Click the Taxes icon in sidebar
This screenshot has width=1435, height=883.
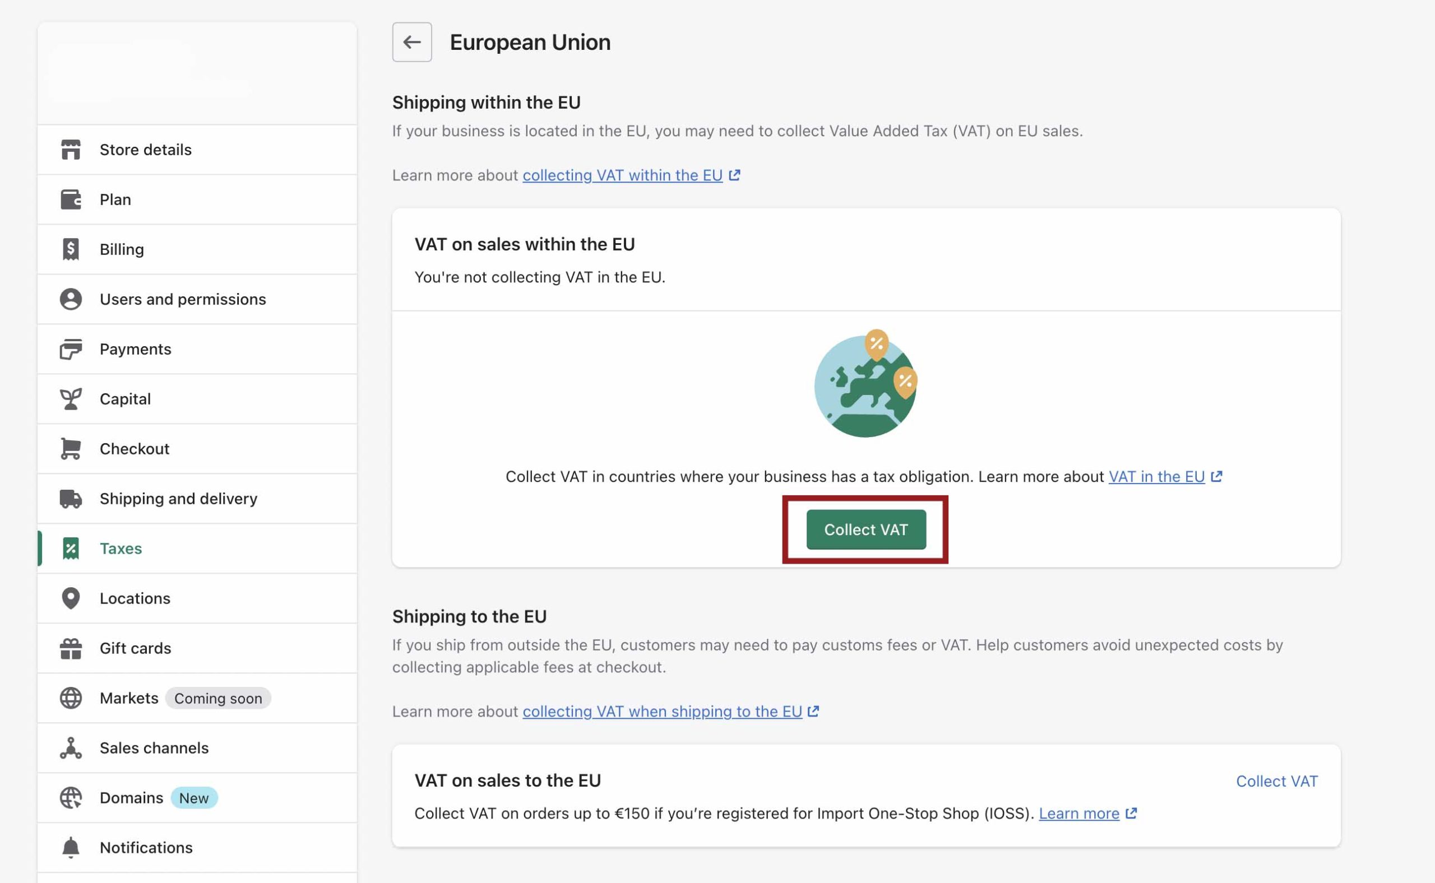tap(71, 547)
